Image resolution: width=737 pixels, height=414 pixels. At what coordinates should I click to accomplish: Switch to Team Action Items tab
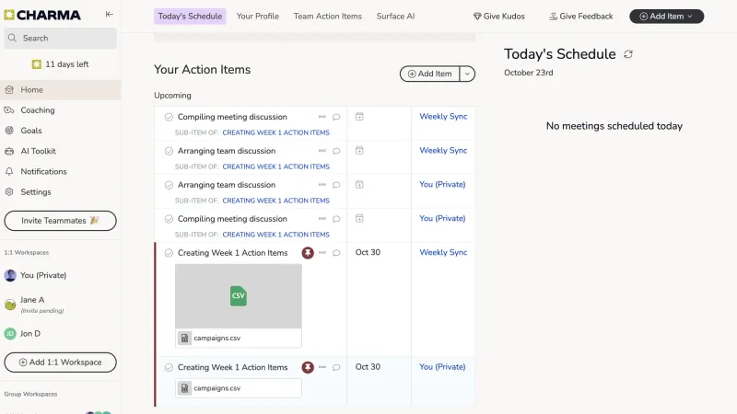click(328, 17)
